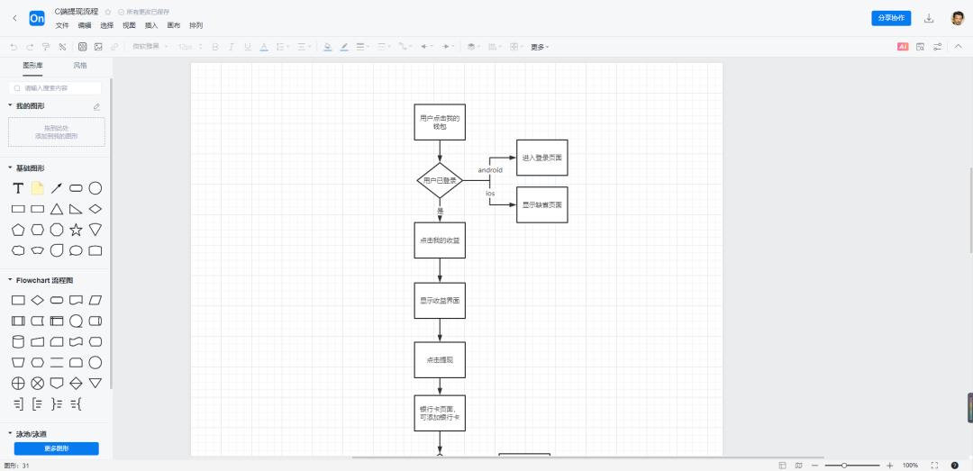Click the insert image toolbar icon

pyautogui.click(x=98, y=46)
